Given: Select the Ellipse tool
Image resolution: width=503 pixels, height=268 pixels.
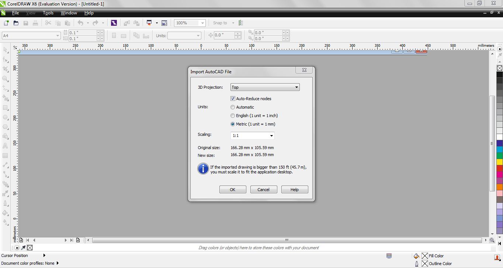Looking at the screenshot, I should (x=6, y=117).
